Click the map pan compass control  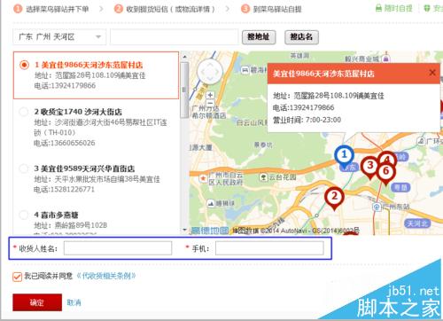tap(210, 71)
